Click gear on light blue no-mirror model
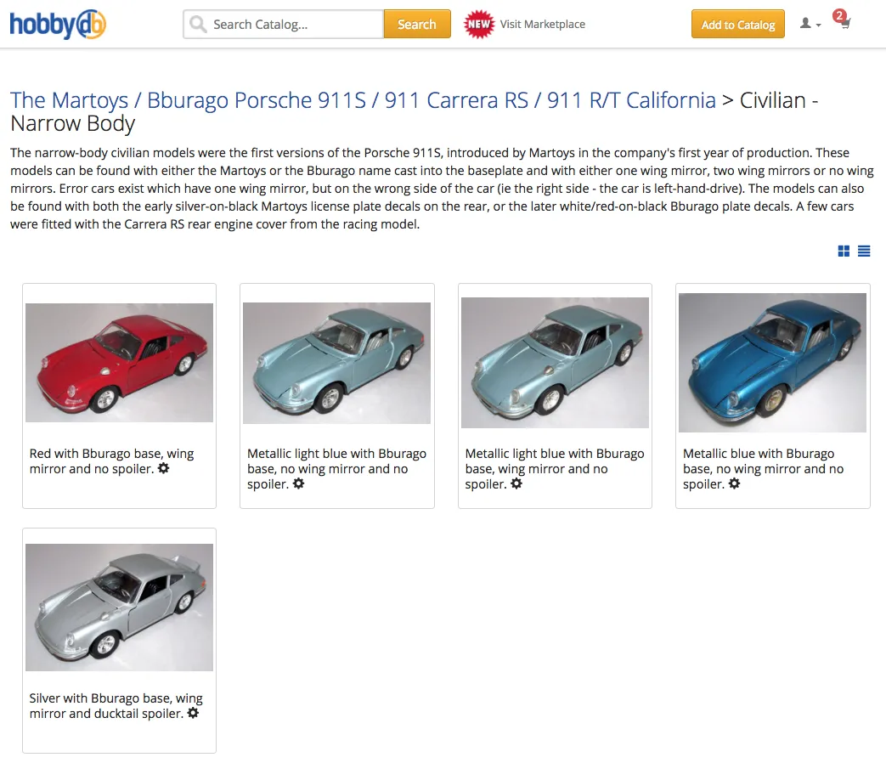This screenshot has width=886, height=763. click(x=298, y=483)
